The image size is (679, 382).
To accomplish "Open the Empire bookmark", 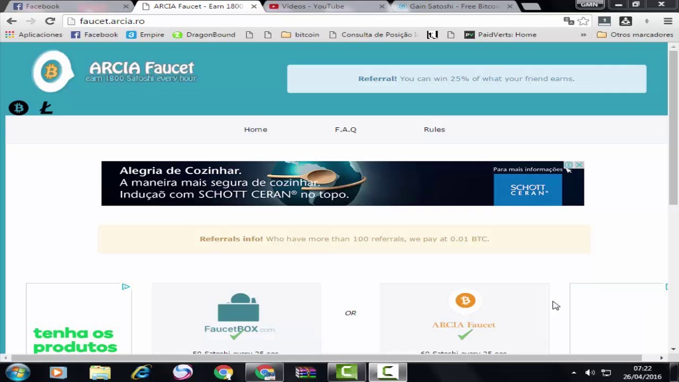I will 145,34.
